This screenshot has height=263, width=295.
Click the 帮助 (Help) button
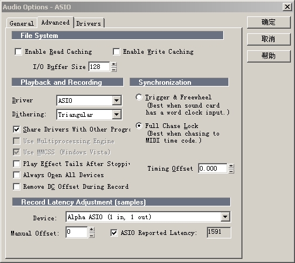coord(269,56)
